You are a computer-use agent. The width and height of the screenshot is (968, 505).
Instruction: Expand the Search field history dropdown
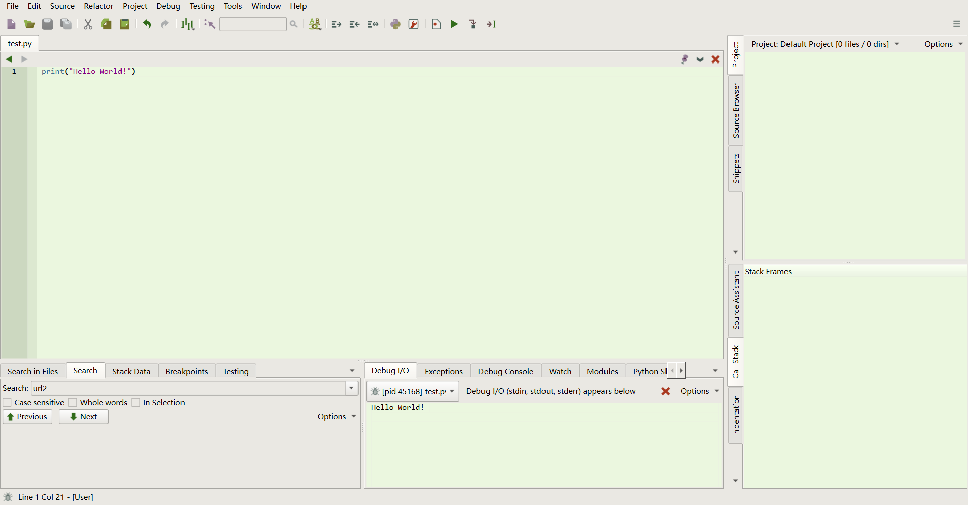(x=351, y=388)
